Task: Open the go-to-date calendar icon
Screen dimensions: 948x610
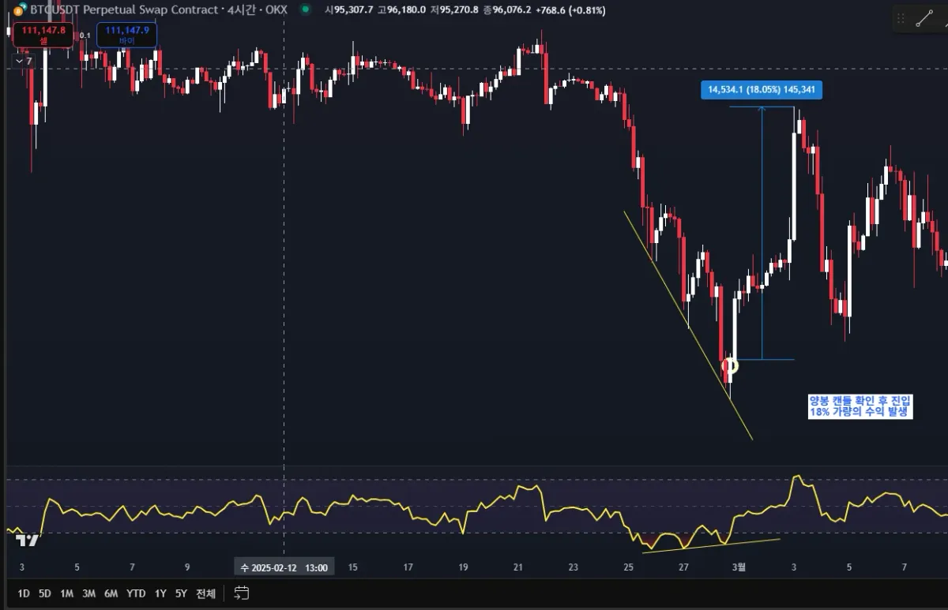Action: tap(242, 593)
